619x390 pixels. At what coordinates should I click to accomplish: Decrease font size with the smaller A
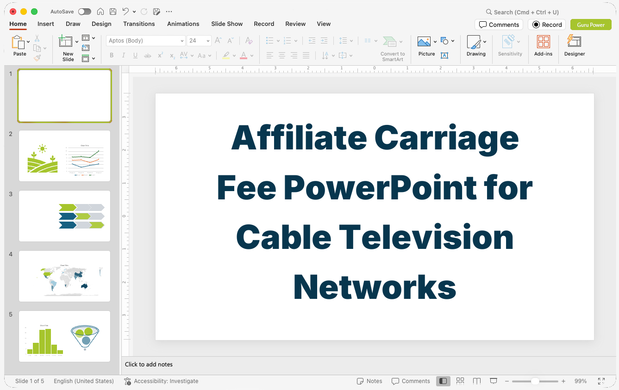coord(231,41)
